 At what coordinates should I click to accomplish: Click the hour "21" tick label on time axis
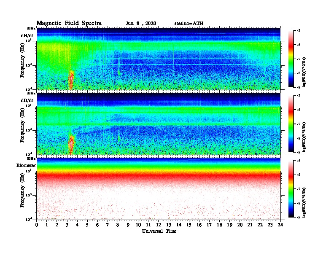(250, 225)
